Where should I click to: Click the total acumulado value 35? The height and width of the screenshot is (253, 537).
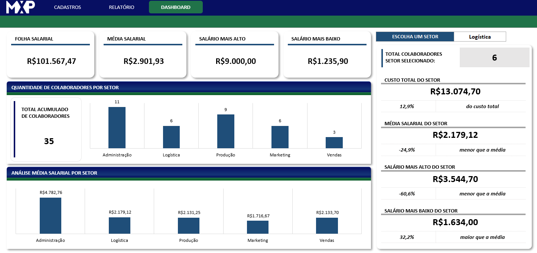[49, 141]
